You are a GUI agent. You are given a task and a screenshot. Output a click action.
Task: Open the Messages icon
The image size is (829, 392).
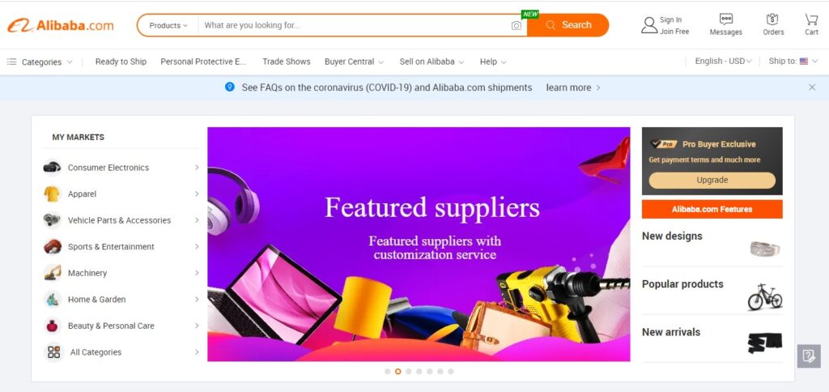(x=726, y=19)
